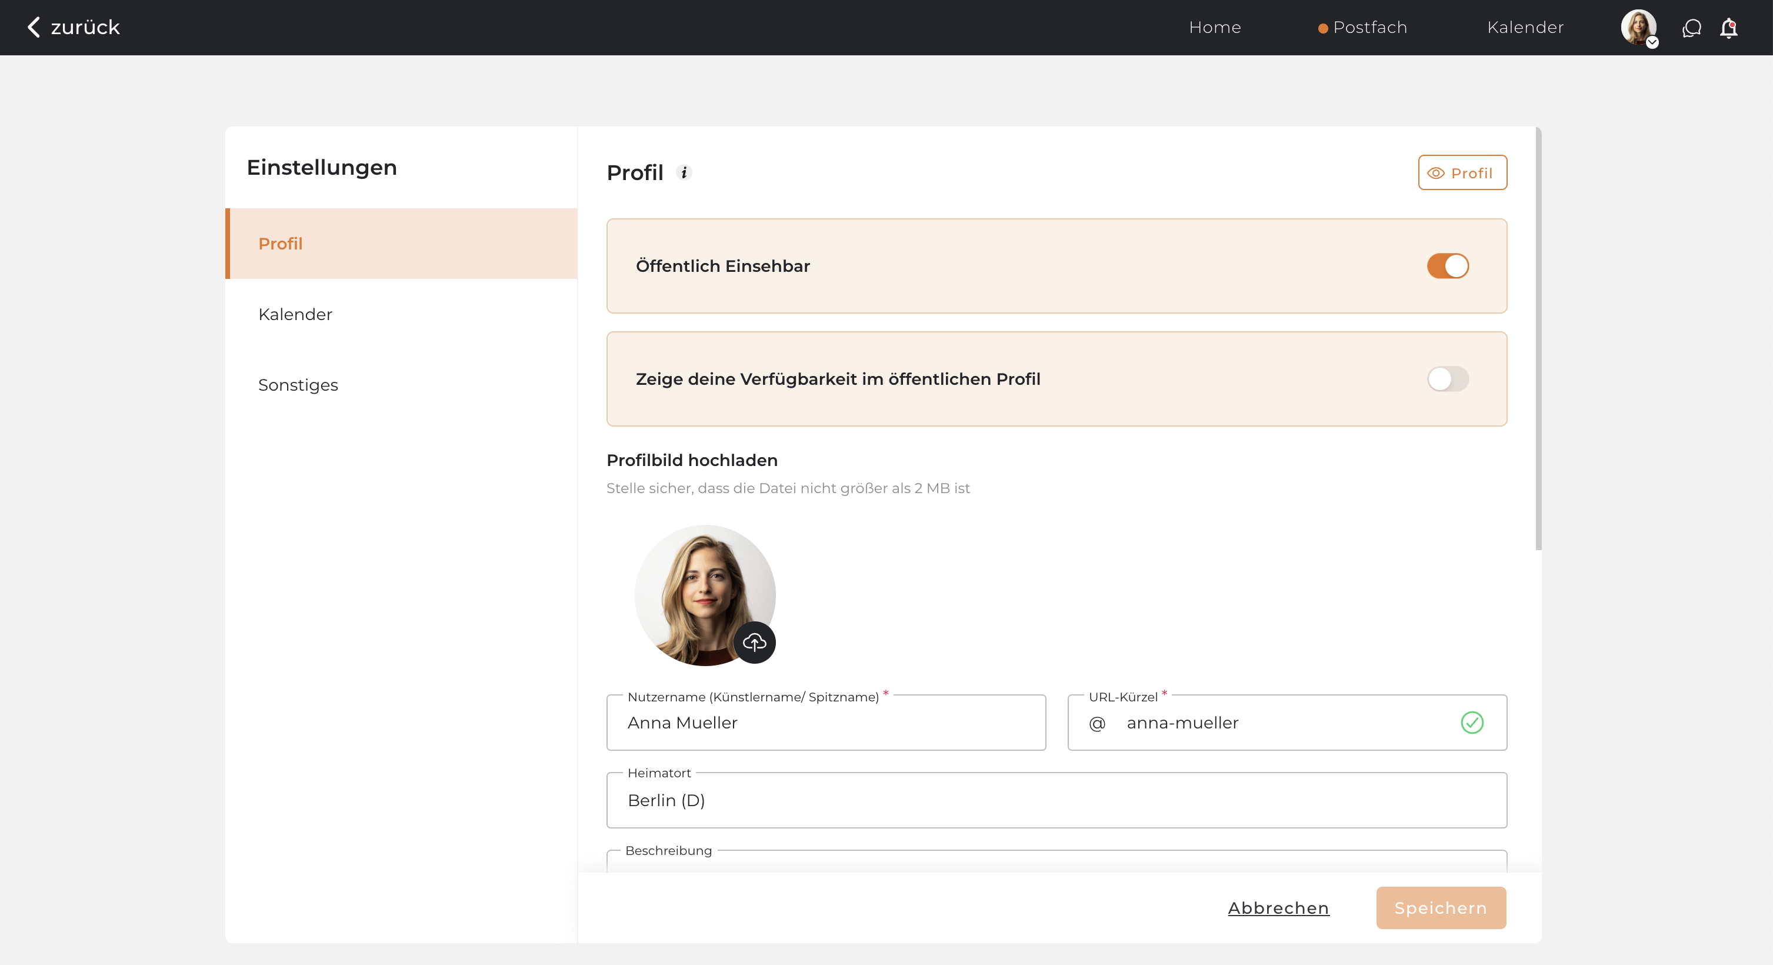Enable the availability in public profile toggle

[x=1448, y=378]
